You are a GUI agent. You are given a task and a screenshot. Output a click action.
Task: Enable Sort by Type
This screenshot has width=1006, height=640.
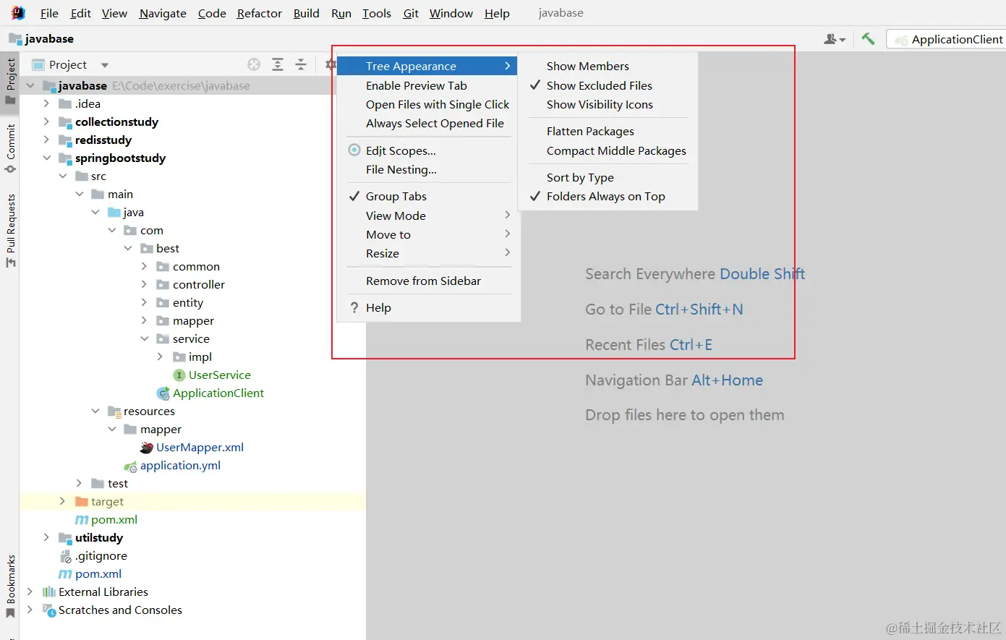pos(608,177)
